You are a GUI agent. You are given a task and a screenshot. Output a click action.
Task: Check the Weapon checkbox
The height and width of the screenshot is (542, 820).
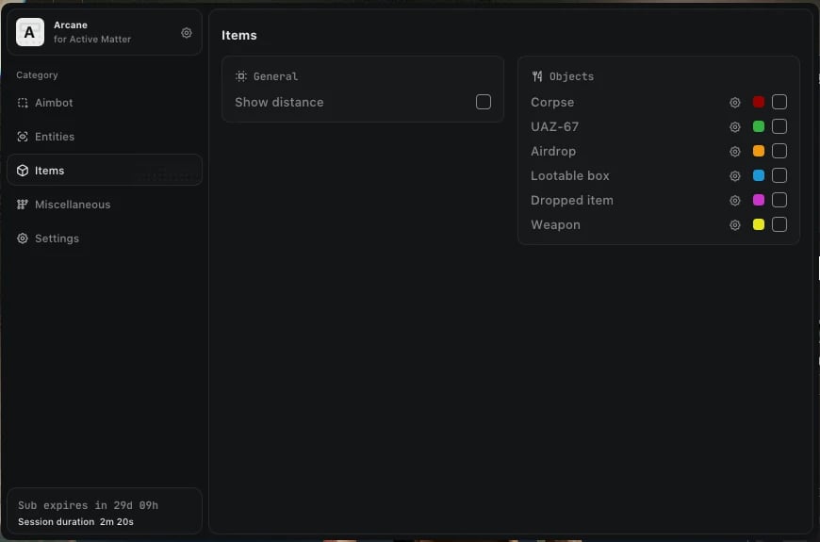coord(779,224)
